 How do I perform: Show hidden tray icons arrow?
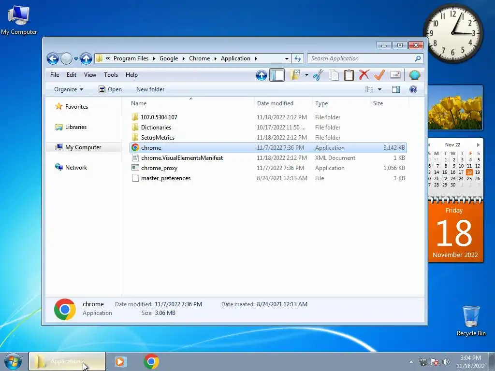click(411, 362)
